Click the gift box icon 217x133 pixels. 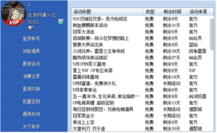coord(61,22)
